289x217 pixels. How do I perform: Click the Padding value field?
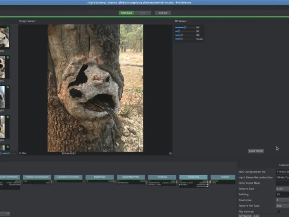[x=282, y=194]
